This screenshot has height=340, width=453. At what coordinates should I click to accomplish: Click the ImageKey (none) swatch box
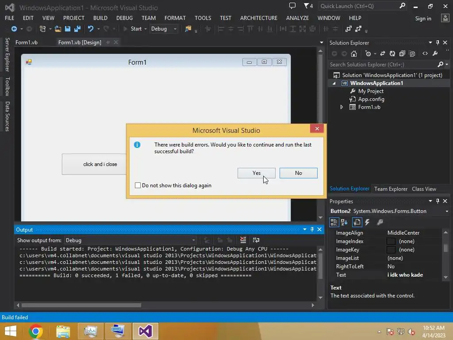(x=391, y=250)
